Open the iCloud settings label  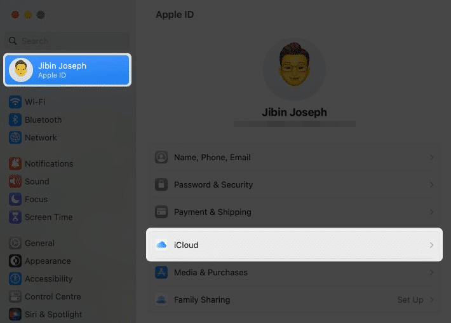pyautogui.click(x=186, y=245)
